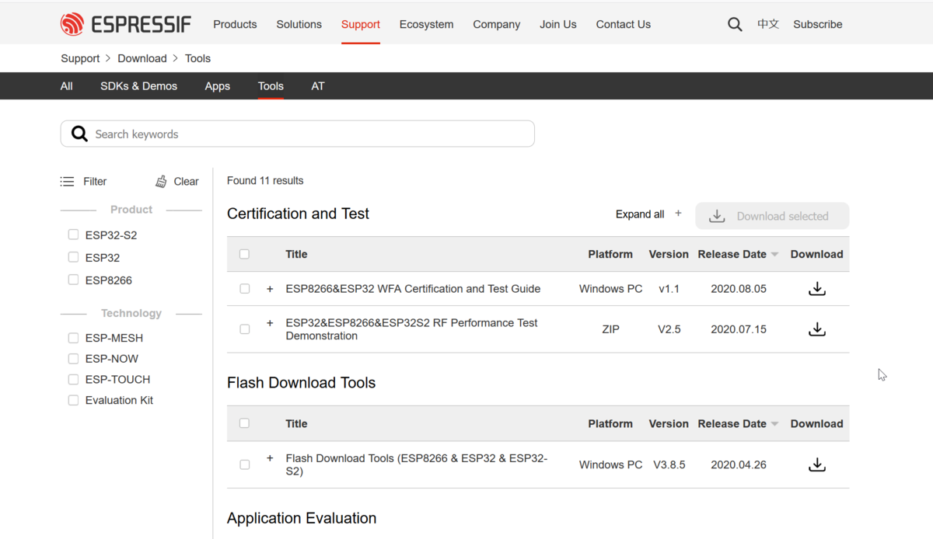Click the search keywords magnifier icon
This screenshot has width=933, height=539.
pos(79,134)
